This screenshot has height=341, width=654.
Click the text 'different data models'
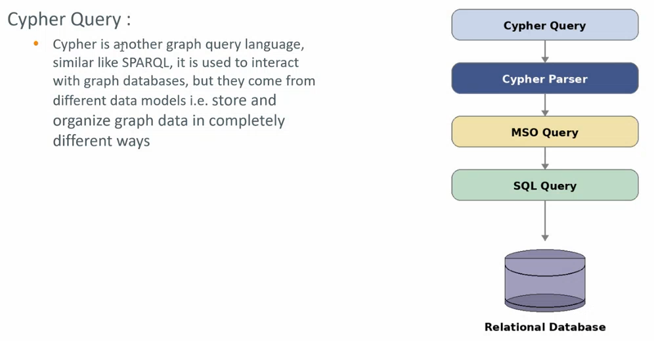[x=120, y=101]
